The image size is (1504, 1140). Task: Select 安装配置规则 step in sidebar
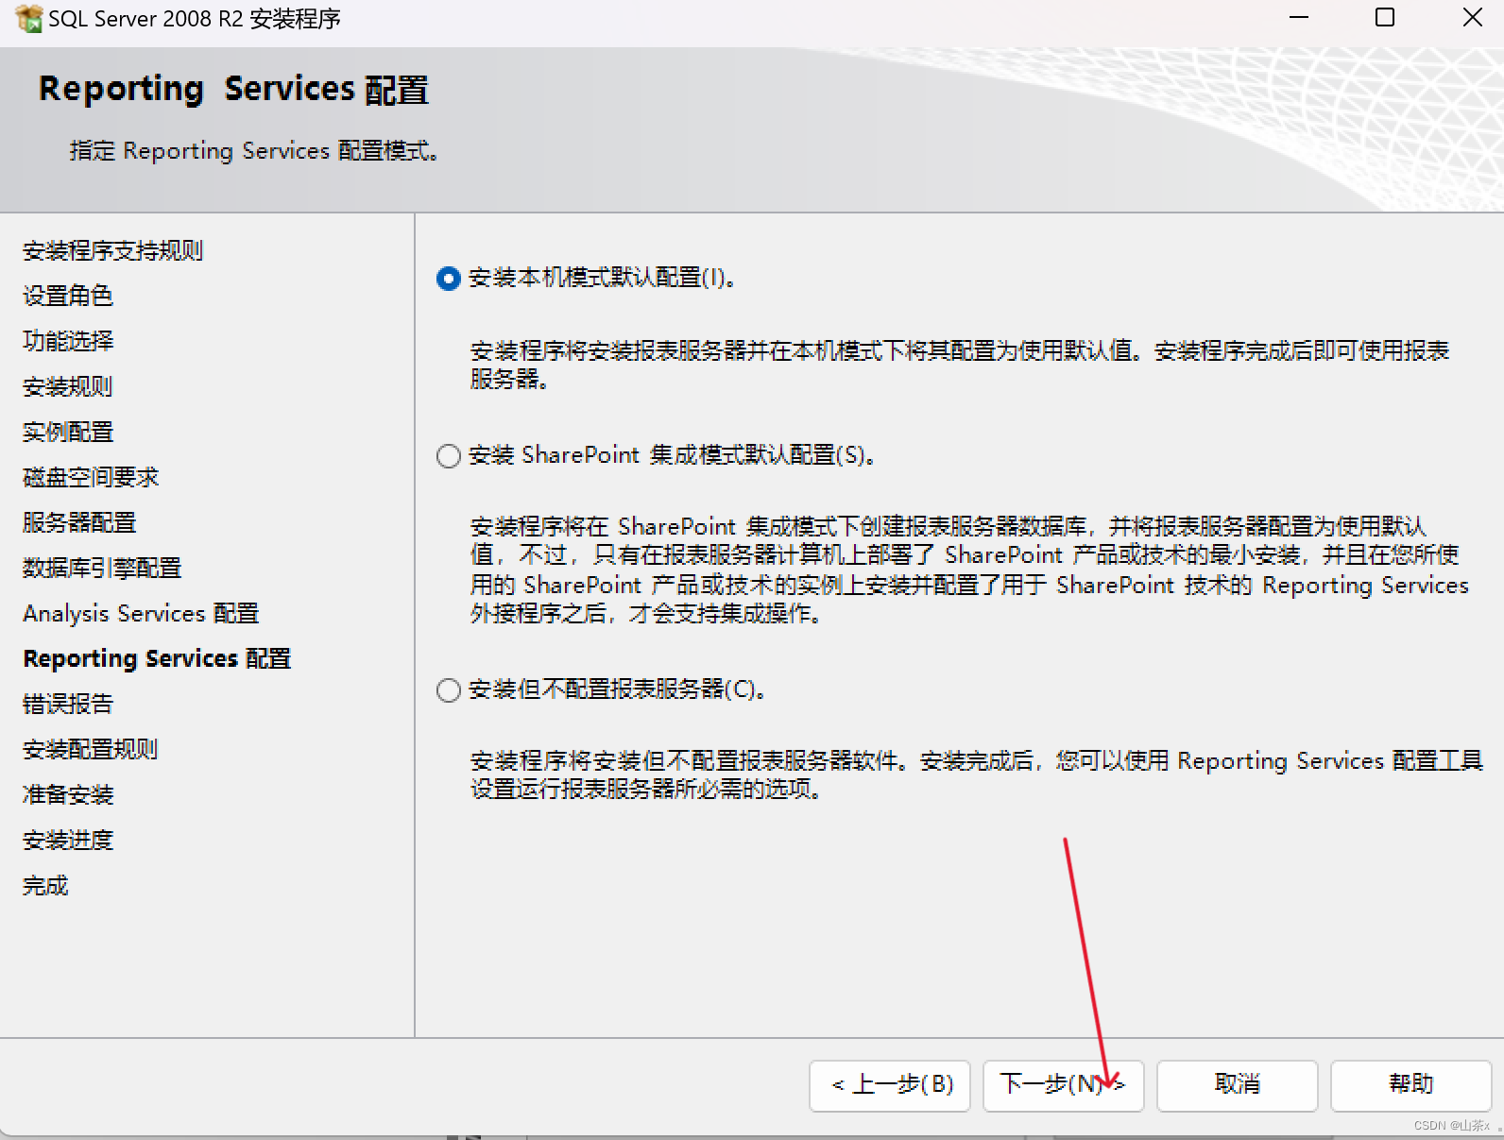click(91, 749)
